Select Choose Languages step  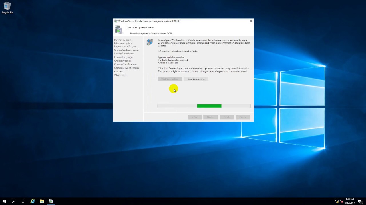point(124,57)
